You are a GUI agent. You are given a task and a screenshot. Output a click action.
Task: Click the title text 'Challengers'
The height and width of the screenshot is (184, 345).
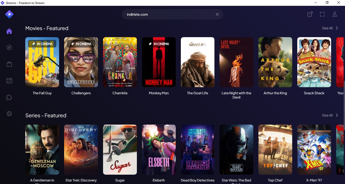pyautogui.click(x=81, y=93)
